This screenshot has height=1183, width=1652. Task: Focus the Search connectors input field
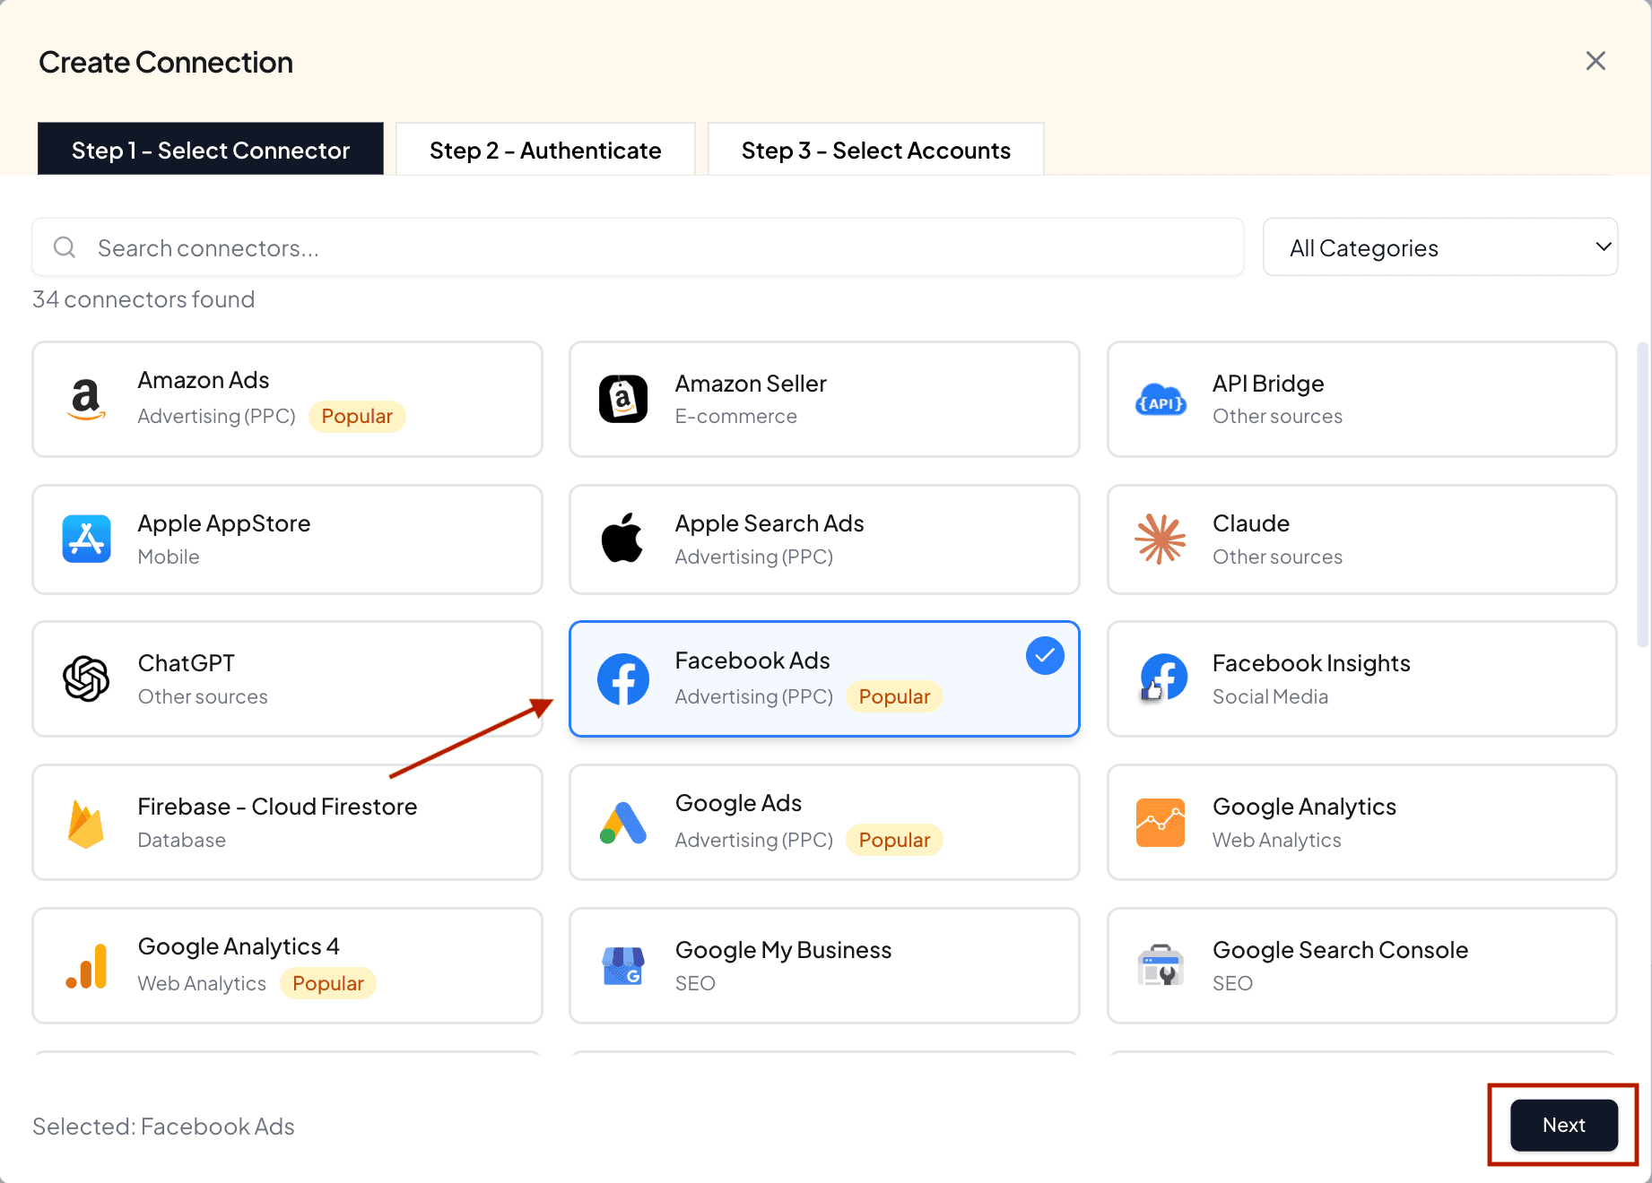(638, 247)
